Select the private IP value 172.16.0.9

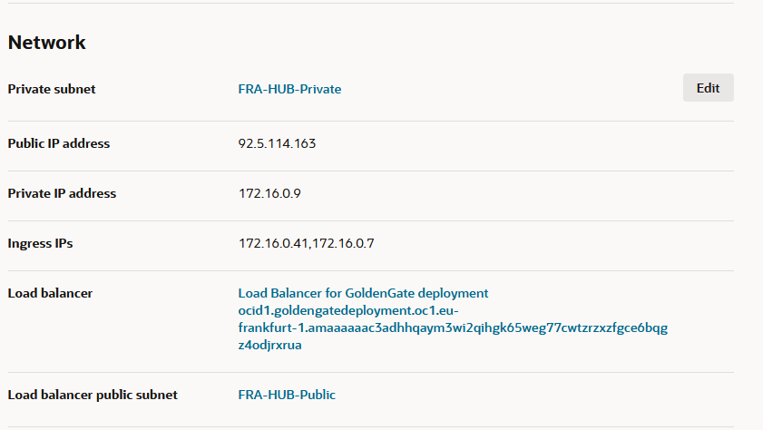coord(263,193)
